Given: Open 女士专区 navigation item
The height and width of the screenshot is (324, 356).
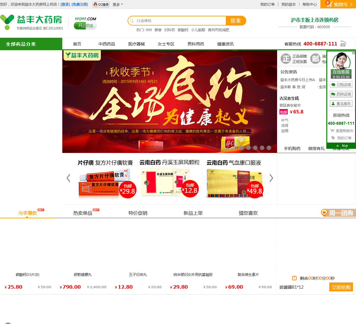Looking at the screenshot, I should pos(166,44).
